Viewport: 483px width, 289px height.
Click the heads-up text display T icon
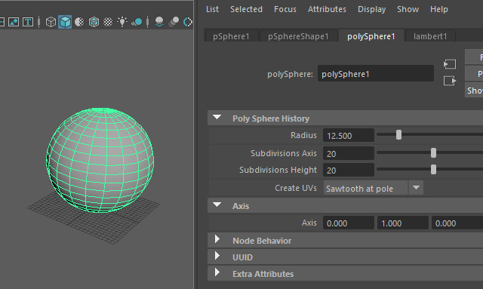[x=28, y=22]
